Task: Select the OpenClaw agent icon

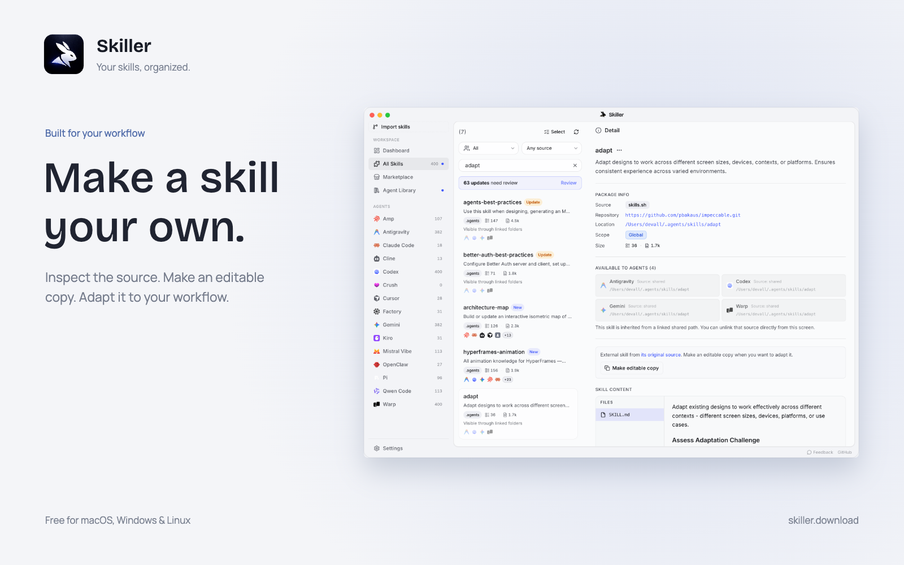Action: tap(377, 364)
